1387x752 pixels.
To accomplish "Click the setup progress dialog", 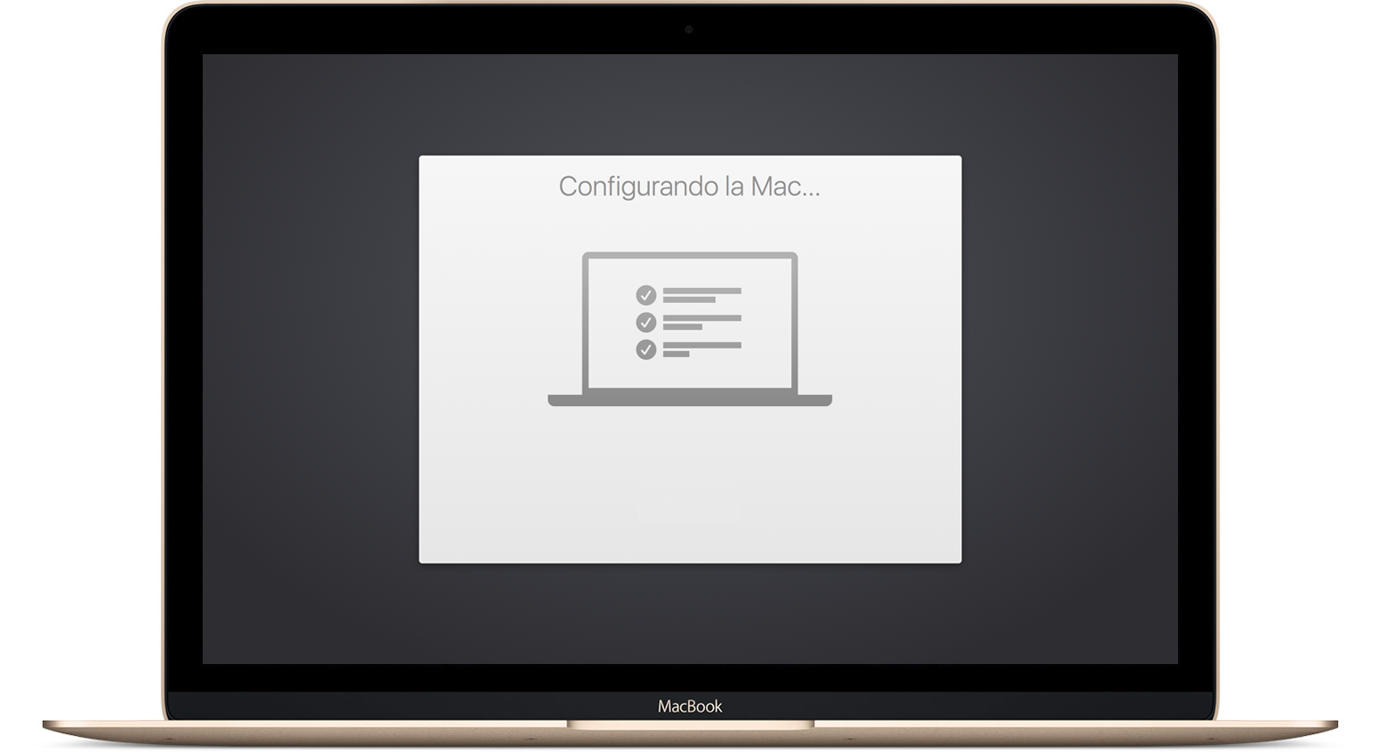I will point(689,489).
